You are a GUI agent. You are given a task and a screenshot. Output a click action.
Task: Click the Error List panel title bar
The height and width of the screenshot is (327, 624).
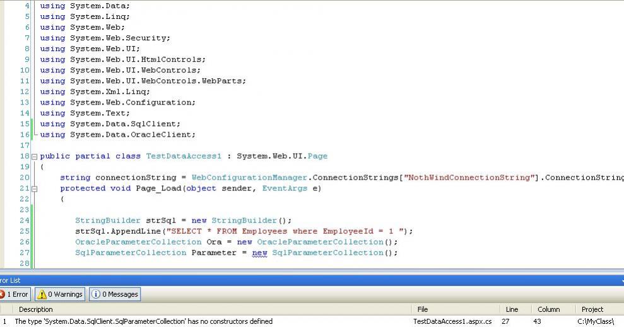click(x=312, y=280)
